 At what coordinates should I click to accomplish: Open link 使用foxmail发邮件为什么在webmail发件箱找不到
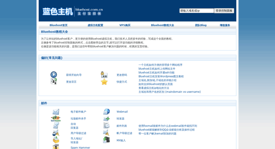[x=168, y=126]
